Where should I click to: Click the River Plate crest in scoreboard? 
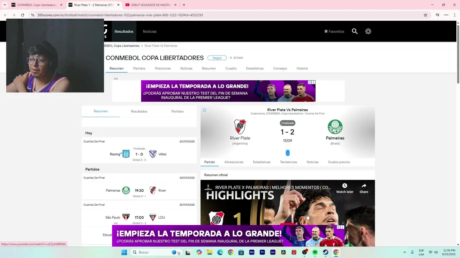coord(240,127)
